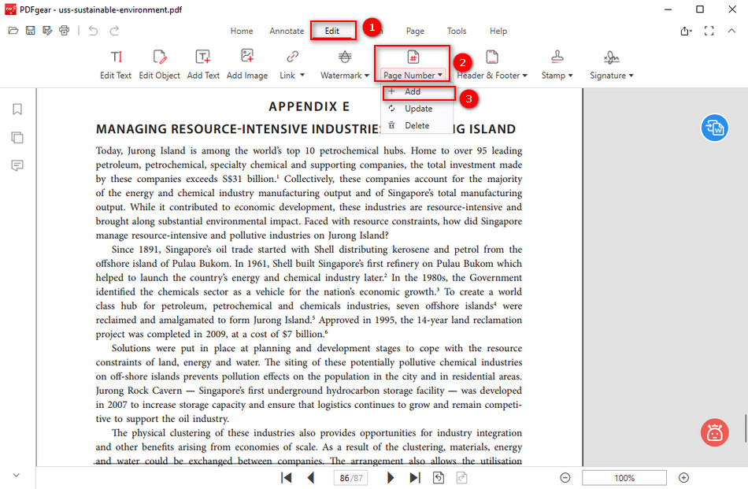Open the Bookmarks panel in the sidebar
Image resolution: width=748 pixels, height=489 pixels.
click(x=17, y=110)
